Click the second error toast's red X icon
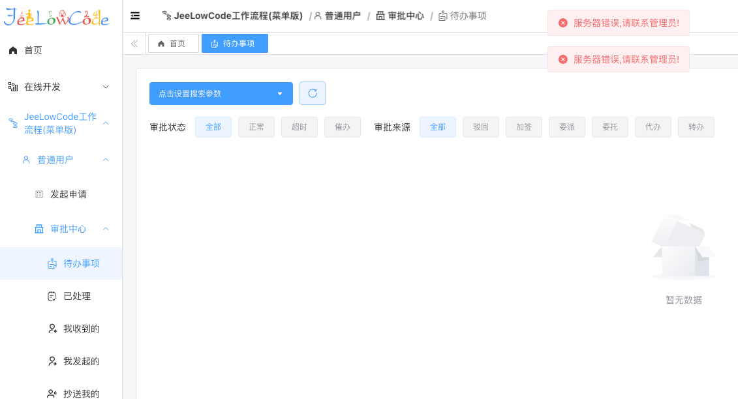The height and width of the screenshot is (399, 738). tap(563, 59)
